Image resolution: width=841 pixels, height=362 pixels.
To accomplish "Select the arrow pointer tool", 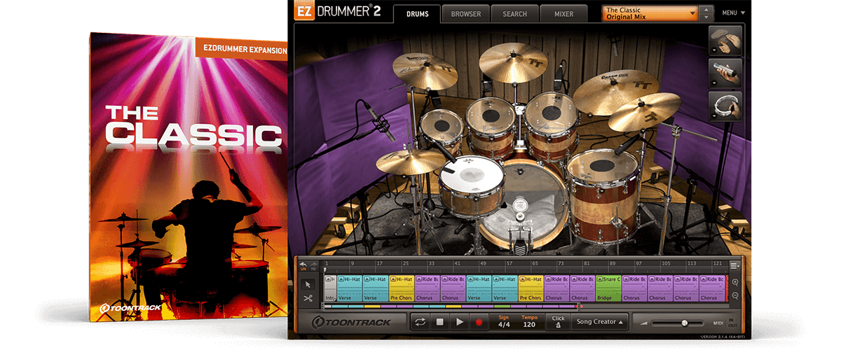I will click(x=308, y=285).
